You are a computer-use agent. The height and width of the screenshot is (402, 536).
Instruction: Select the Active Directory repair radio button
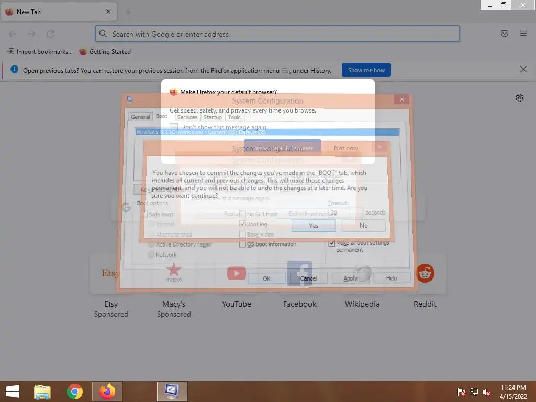click(151, 244)
